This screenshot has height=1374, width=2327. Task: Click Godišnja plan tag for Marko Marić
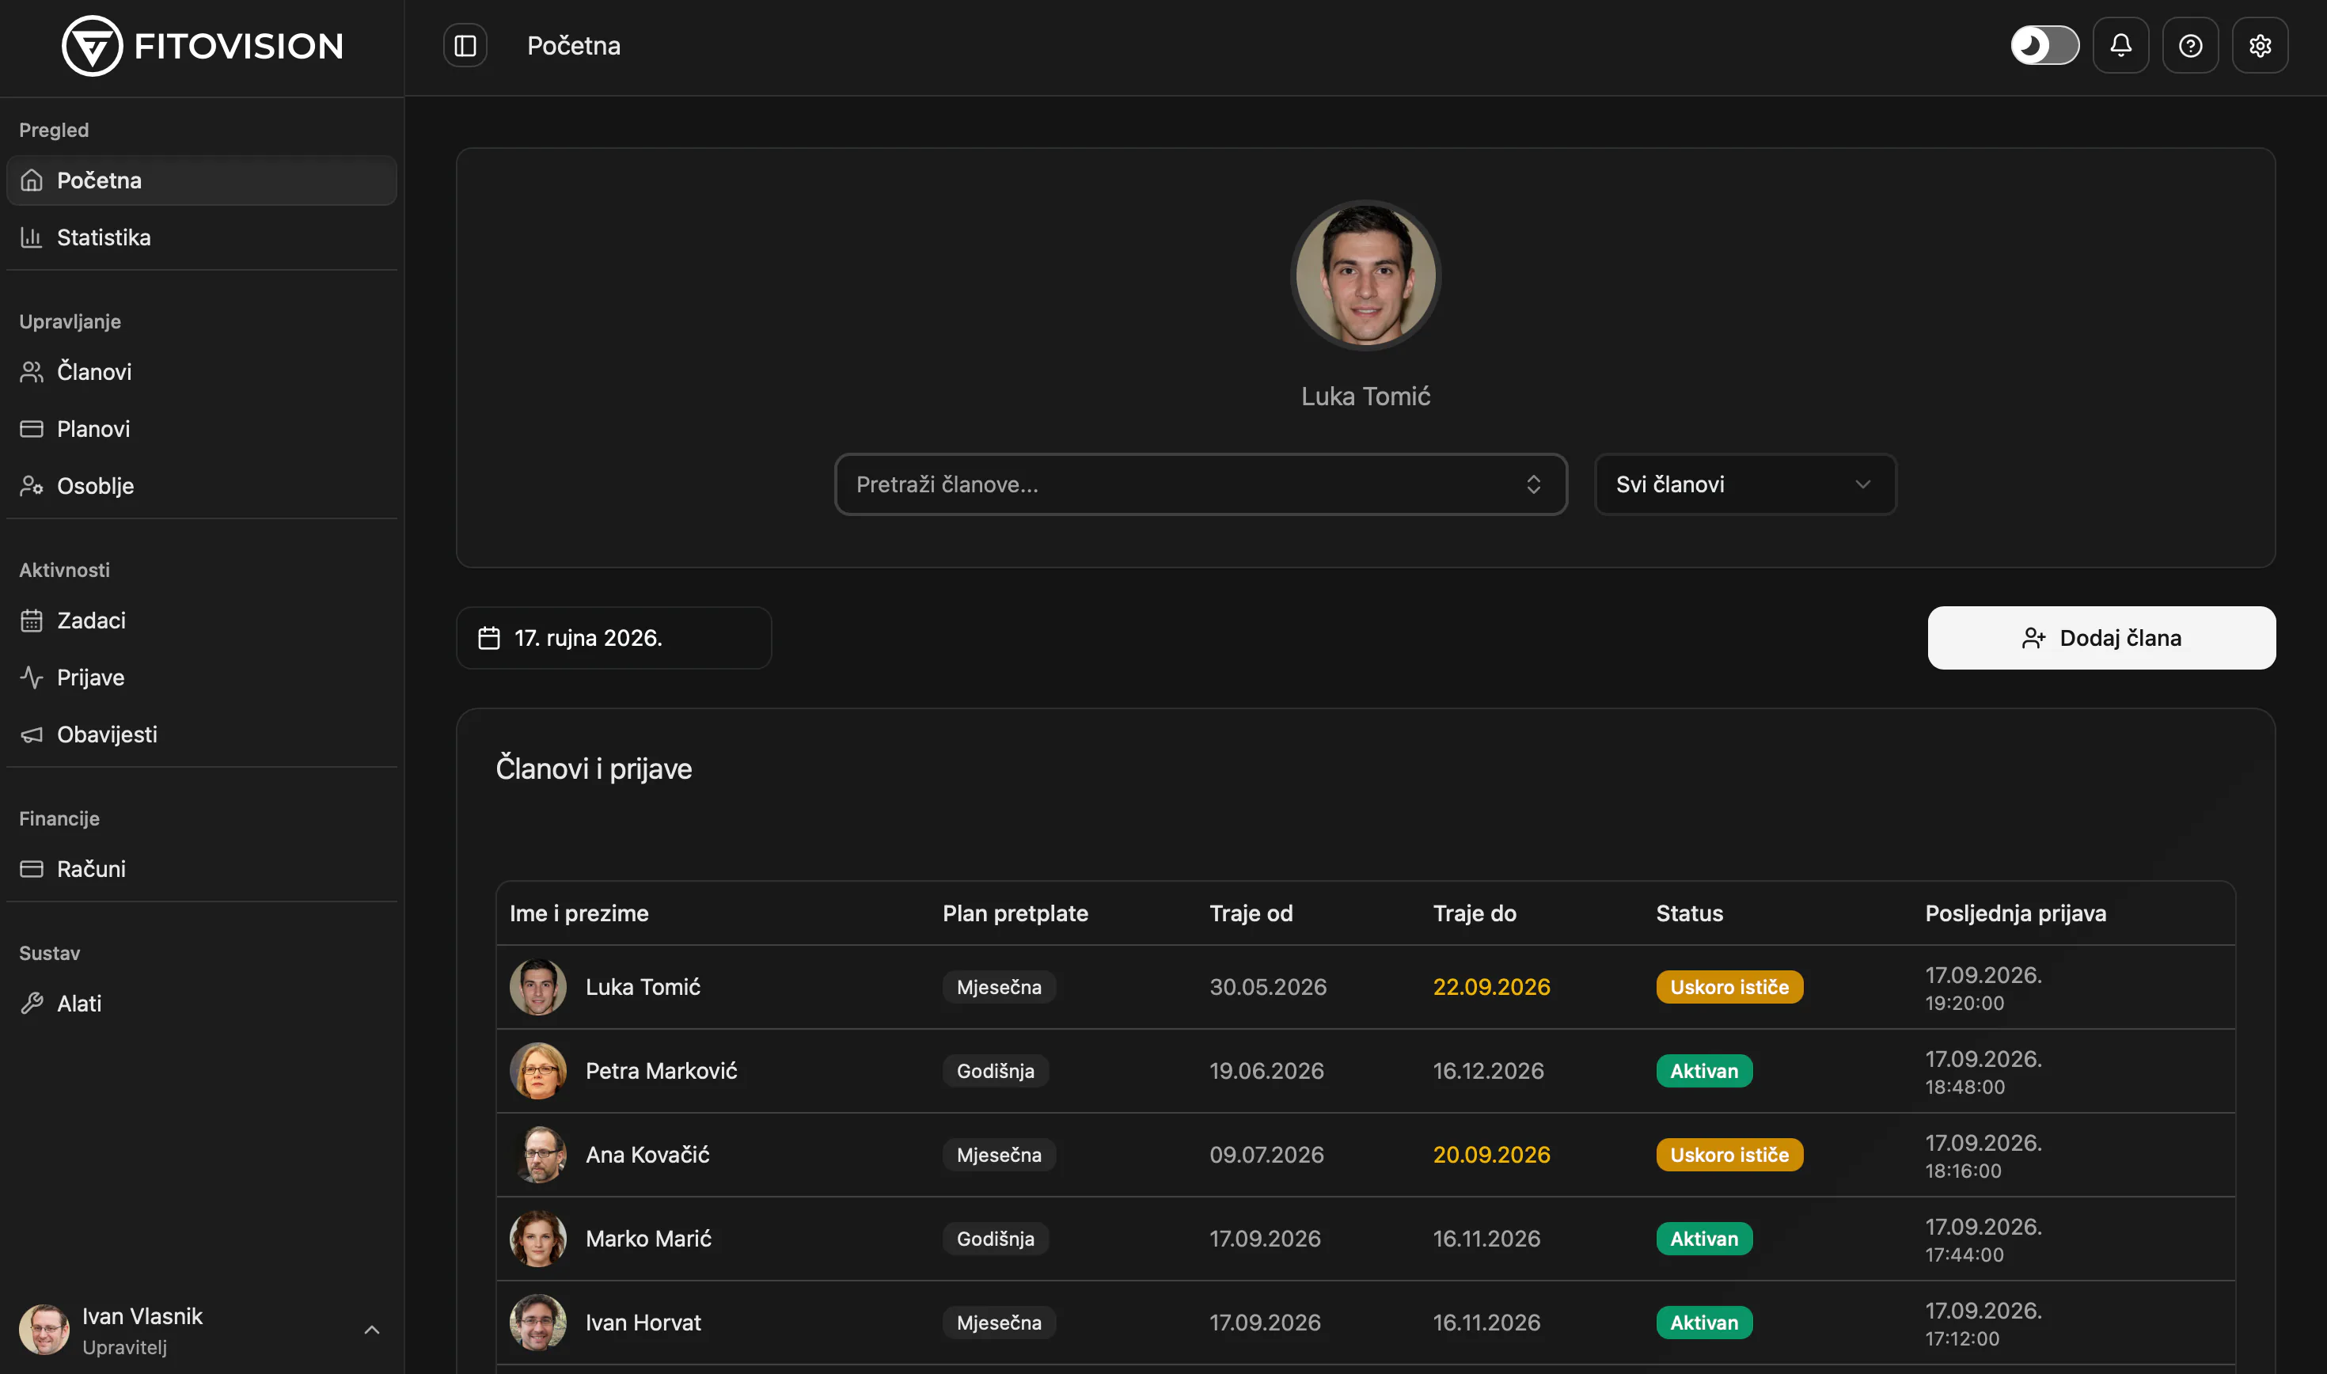[995, 1239]
